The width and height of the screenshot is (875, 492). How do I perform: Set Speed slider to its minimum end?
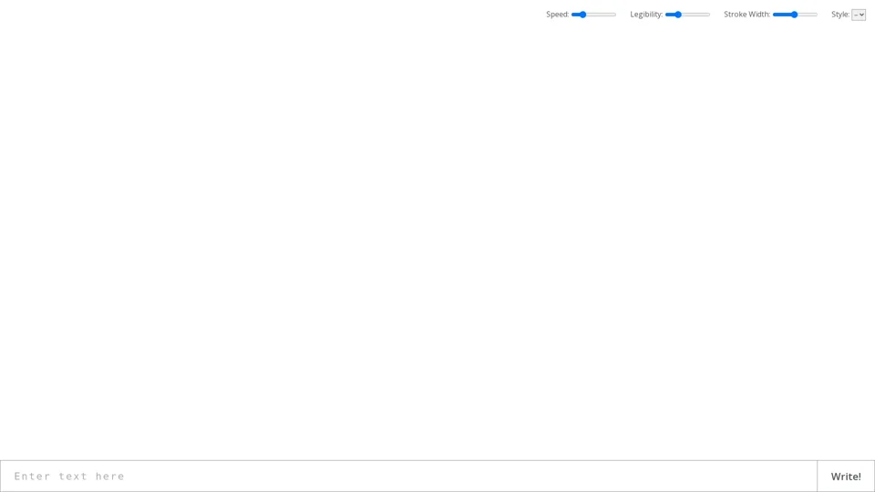click(x=572, y=15)
